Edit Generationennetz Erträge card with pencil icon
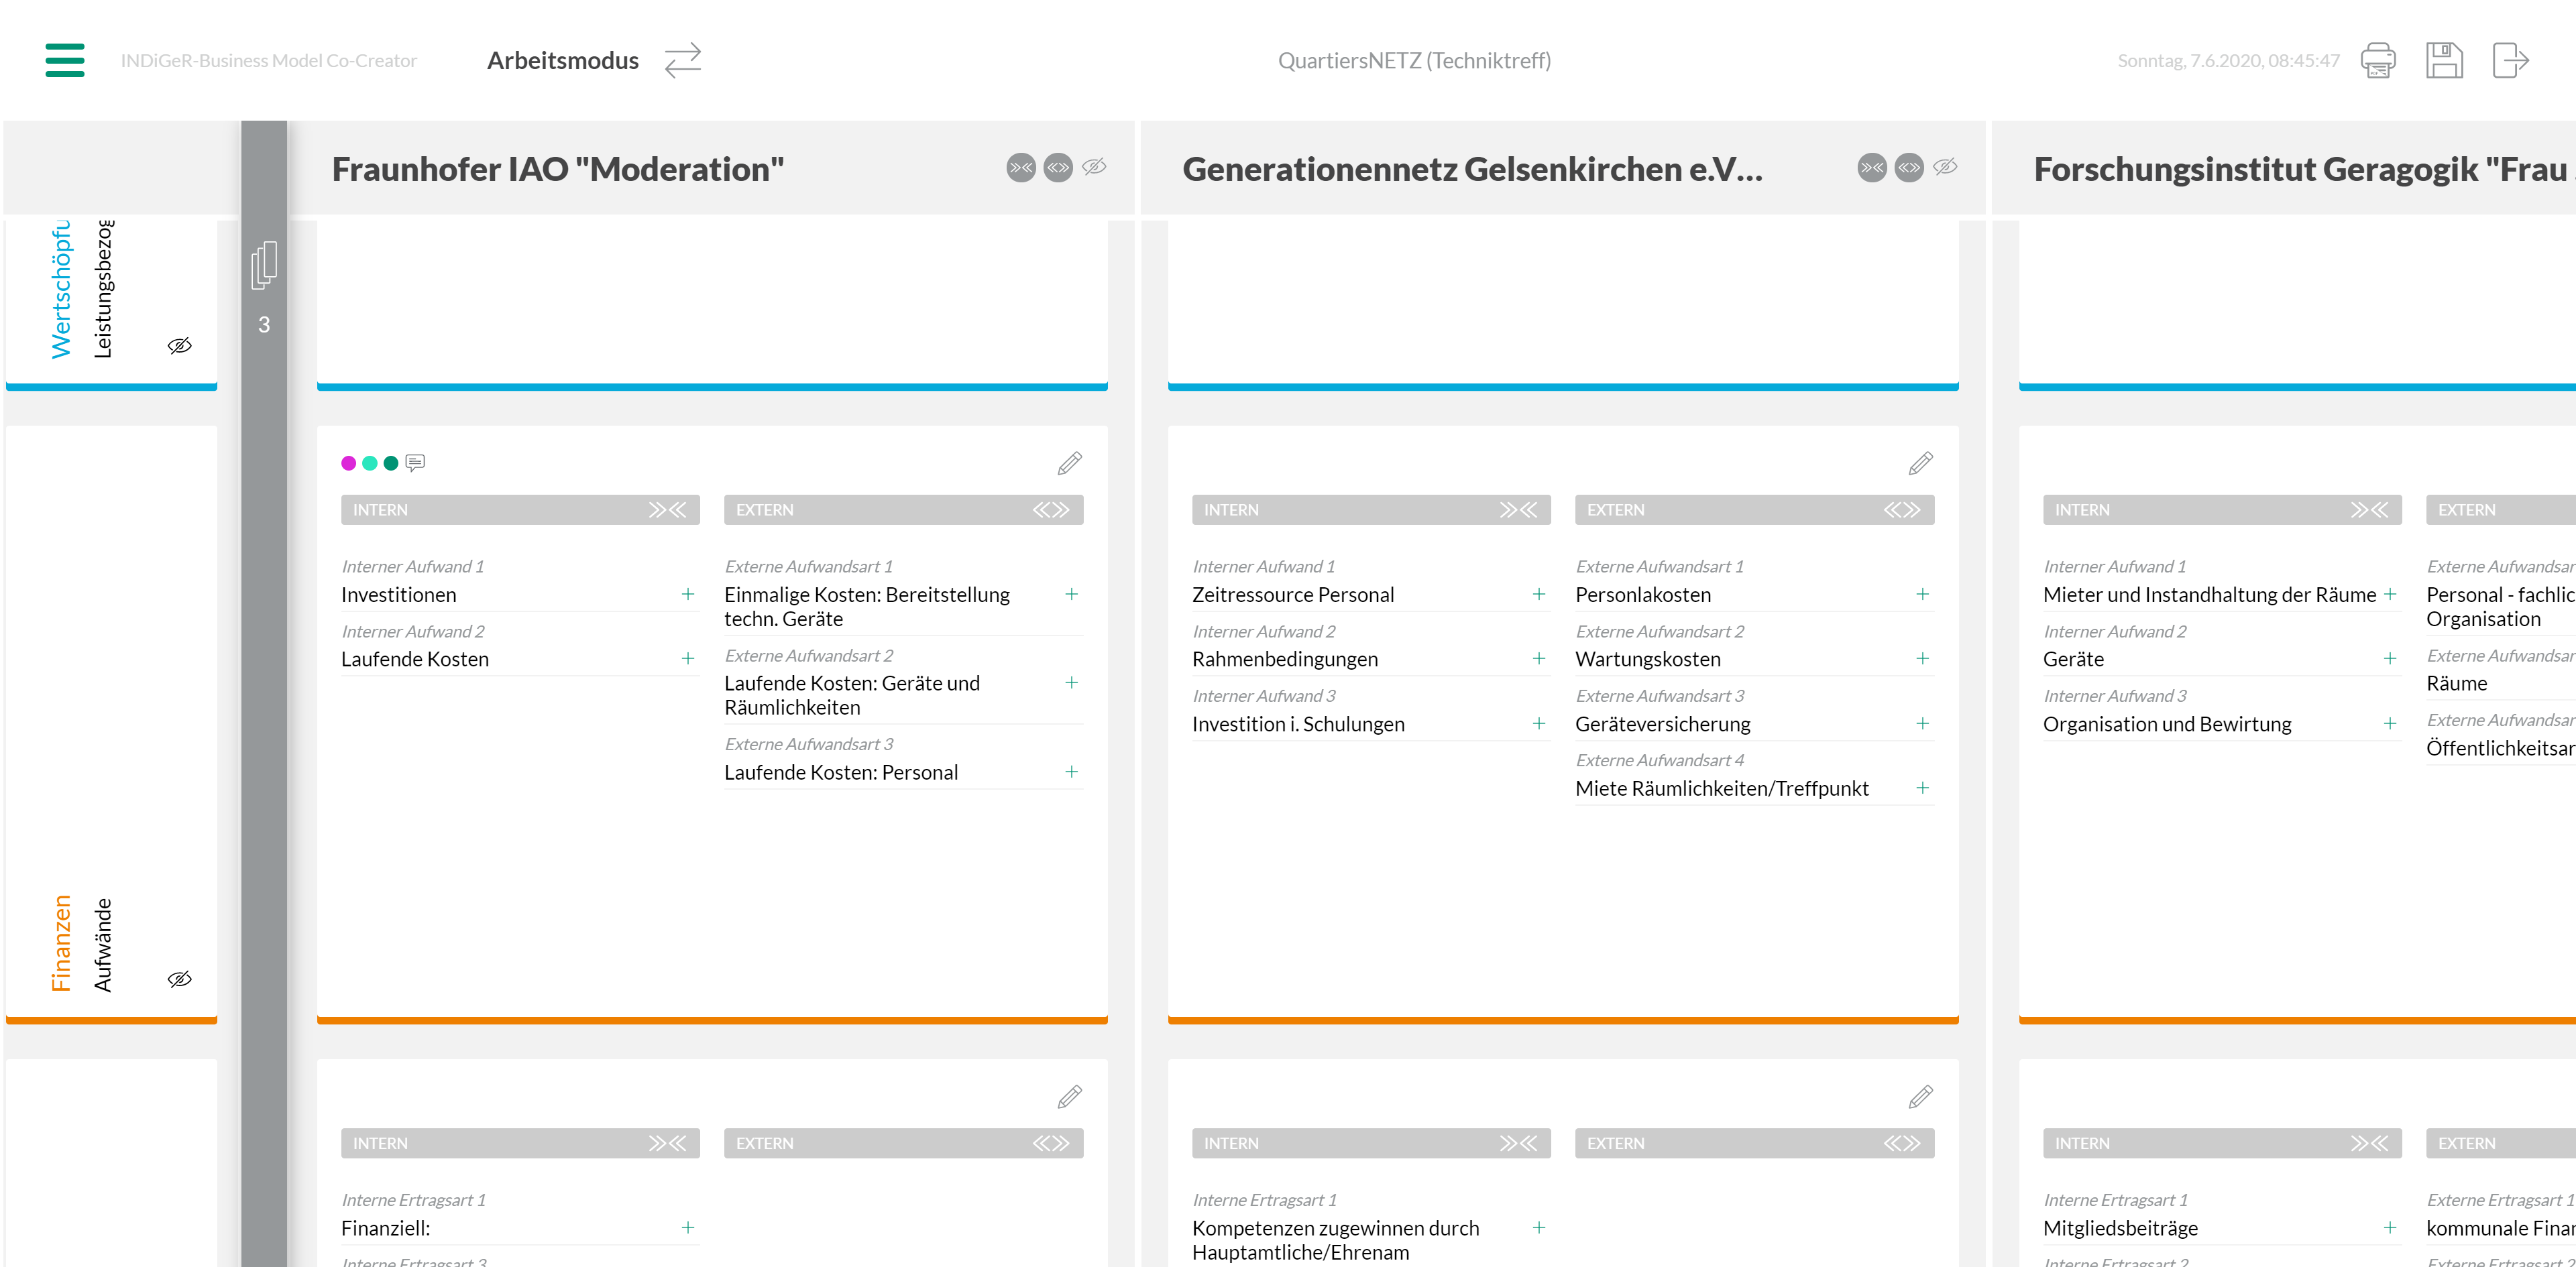The height and width of the screenshot is (1267, 2576). pos(1920,1097)
